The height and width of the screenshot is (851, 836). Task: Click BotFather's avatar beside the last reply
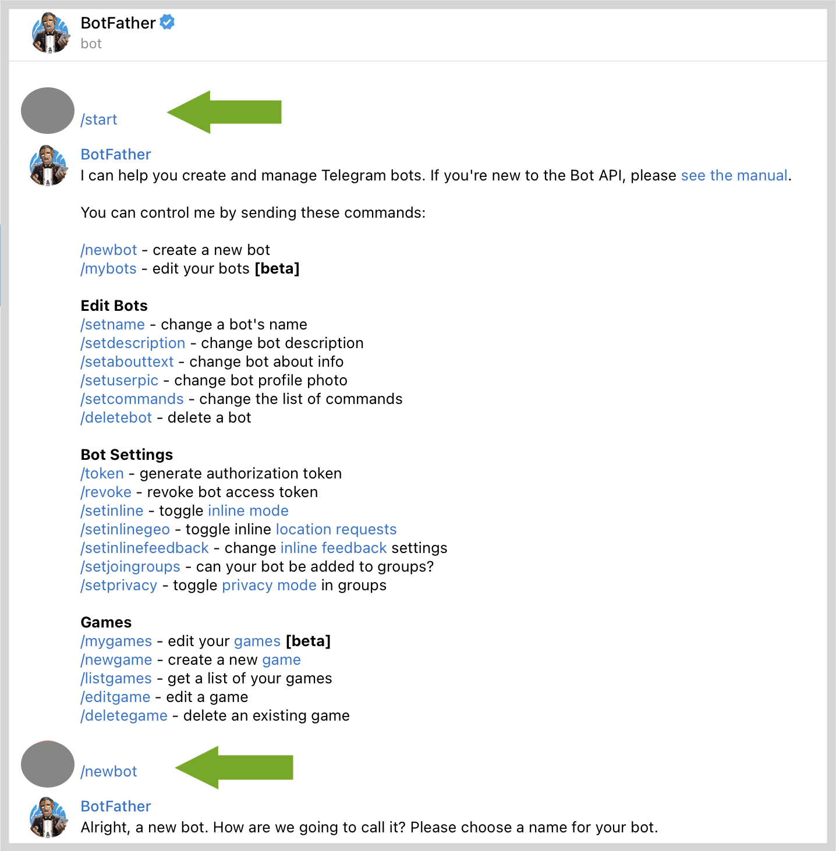click(x=49, y=817)
